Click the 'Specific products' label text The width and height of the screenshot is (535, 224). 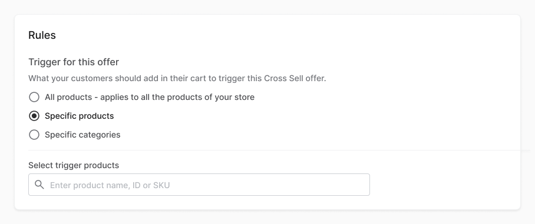point(79,116)
